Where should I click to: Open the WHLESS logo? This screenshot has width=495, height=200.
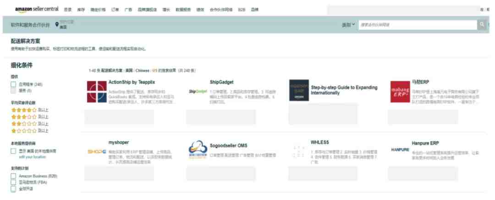tap(299, 151)
